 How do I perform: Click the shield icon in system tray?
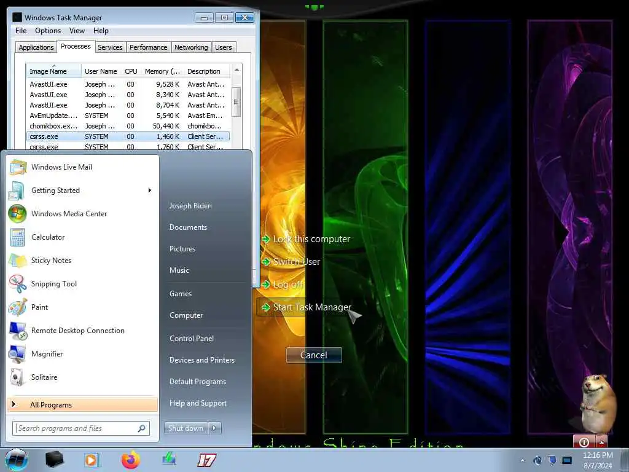[552, 460]
